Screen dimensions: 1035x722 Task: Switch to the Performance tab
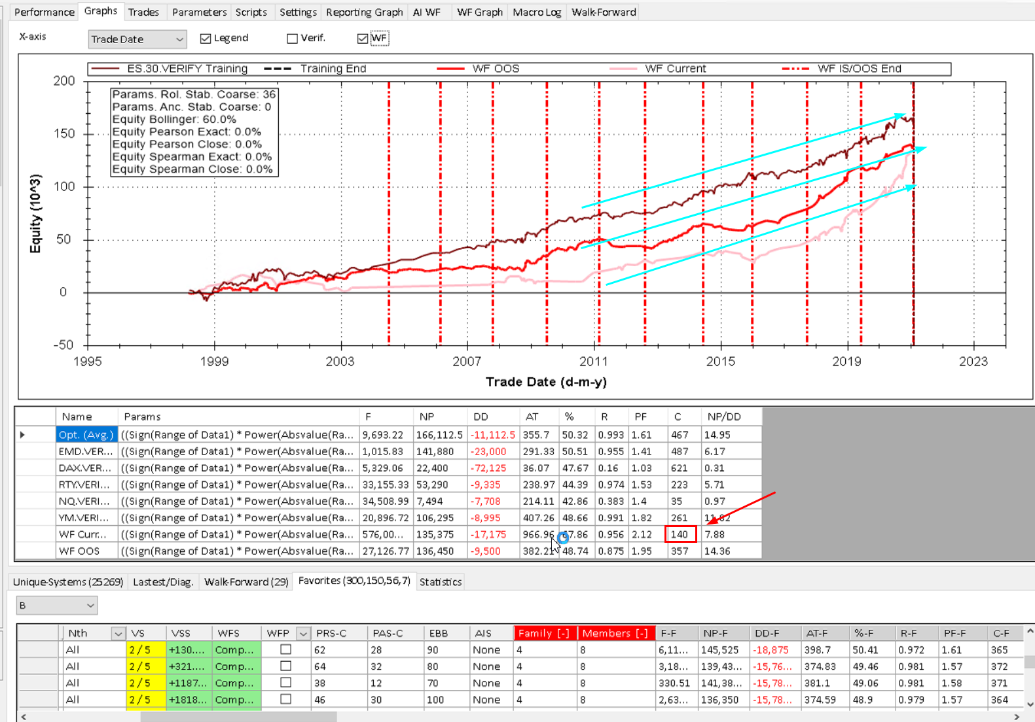[44, 12]
